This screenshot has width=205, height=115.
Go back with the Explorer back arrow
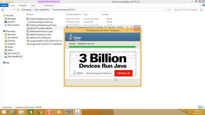tap(3, 10)
